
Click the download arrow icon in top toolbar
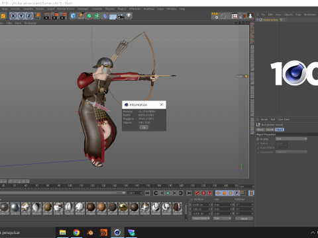click(250, 16)
